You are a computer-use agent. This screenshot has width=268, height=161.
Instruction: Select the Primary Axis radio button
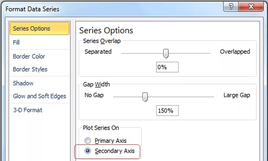point(88,141)
